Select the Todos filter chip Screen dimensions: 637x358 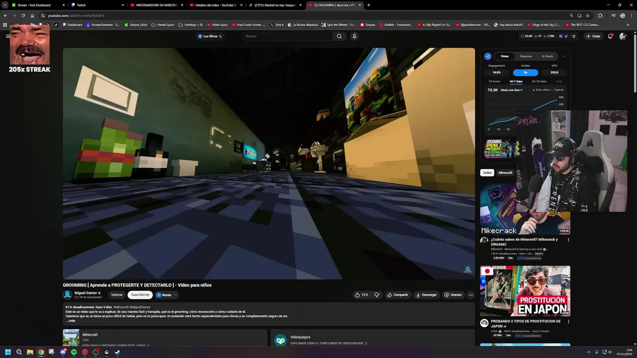[x=487, y=173]
